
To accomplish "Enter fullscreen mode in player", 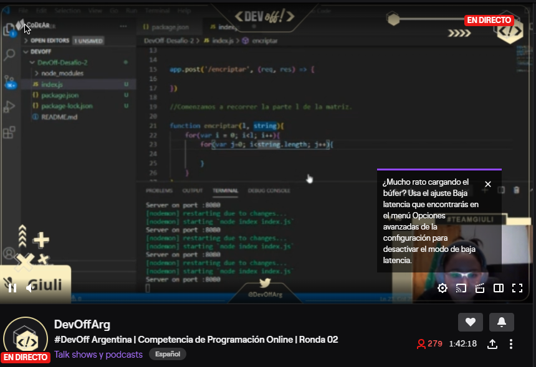I will (517, 288).
